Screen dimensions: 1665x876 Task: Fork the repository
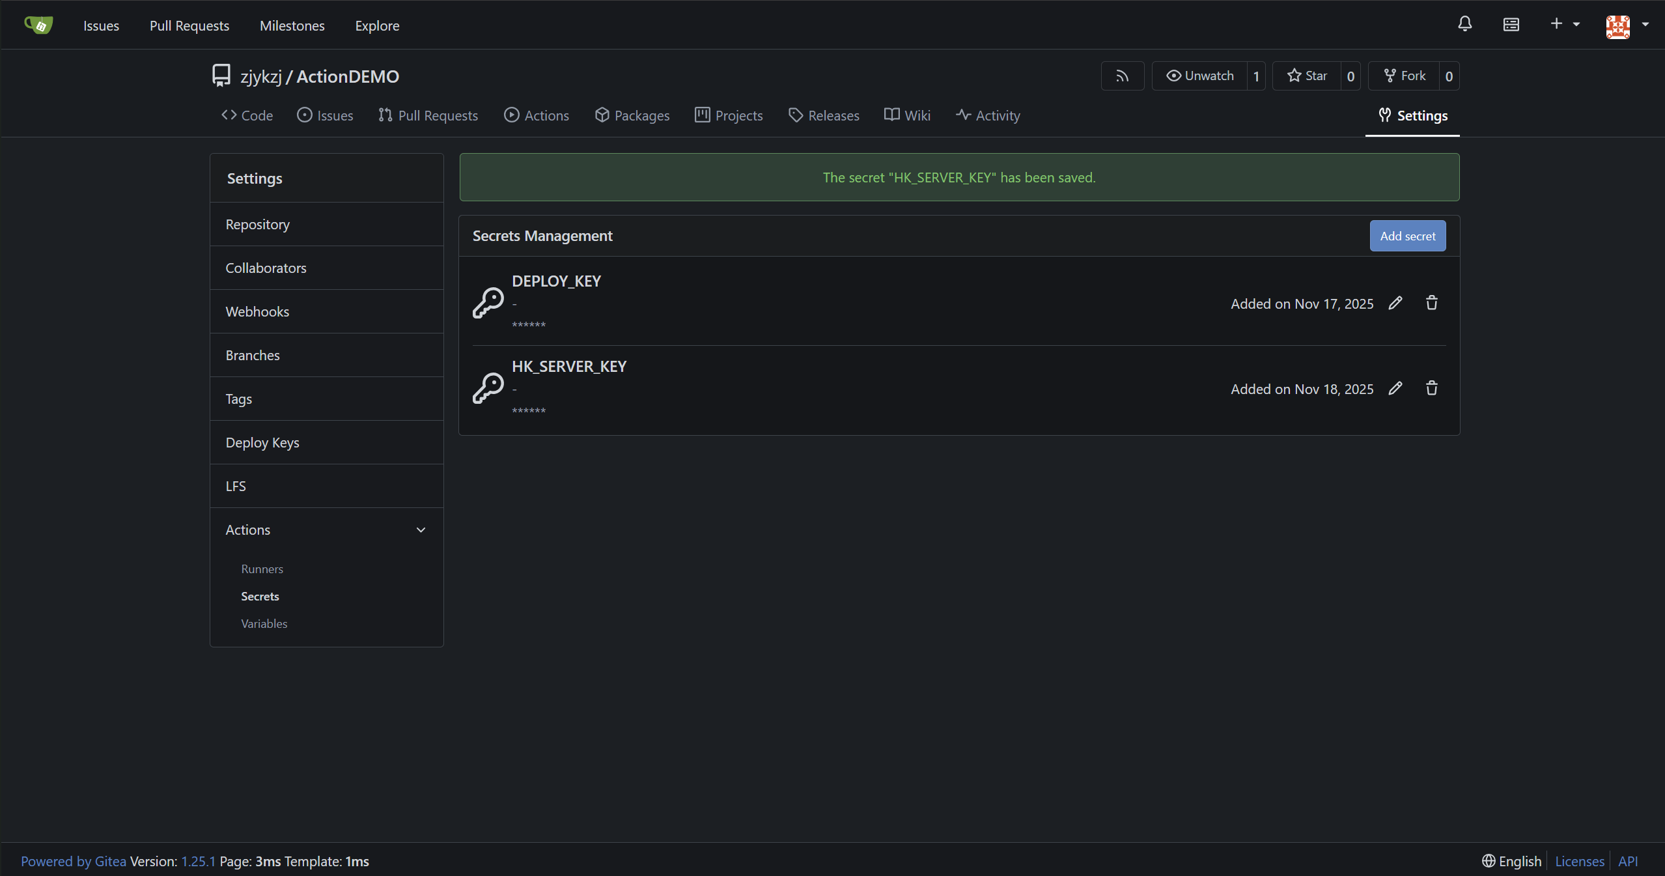[x=1405, y=76]
